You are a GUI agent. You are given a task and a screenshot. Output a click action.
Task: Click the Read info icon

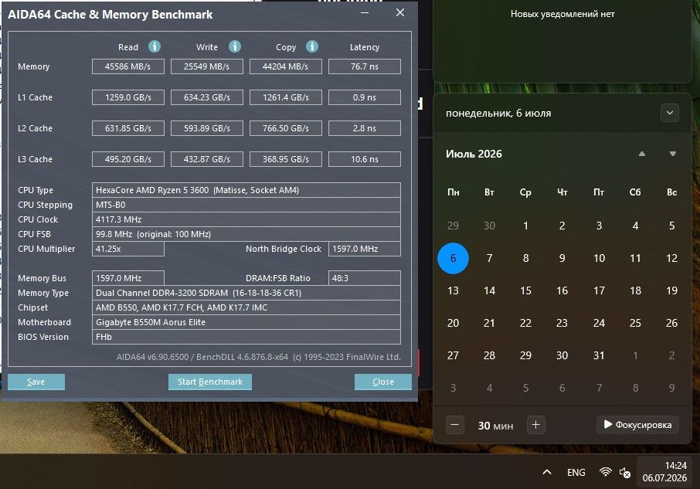coord(155,46)
